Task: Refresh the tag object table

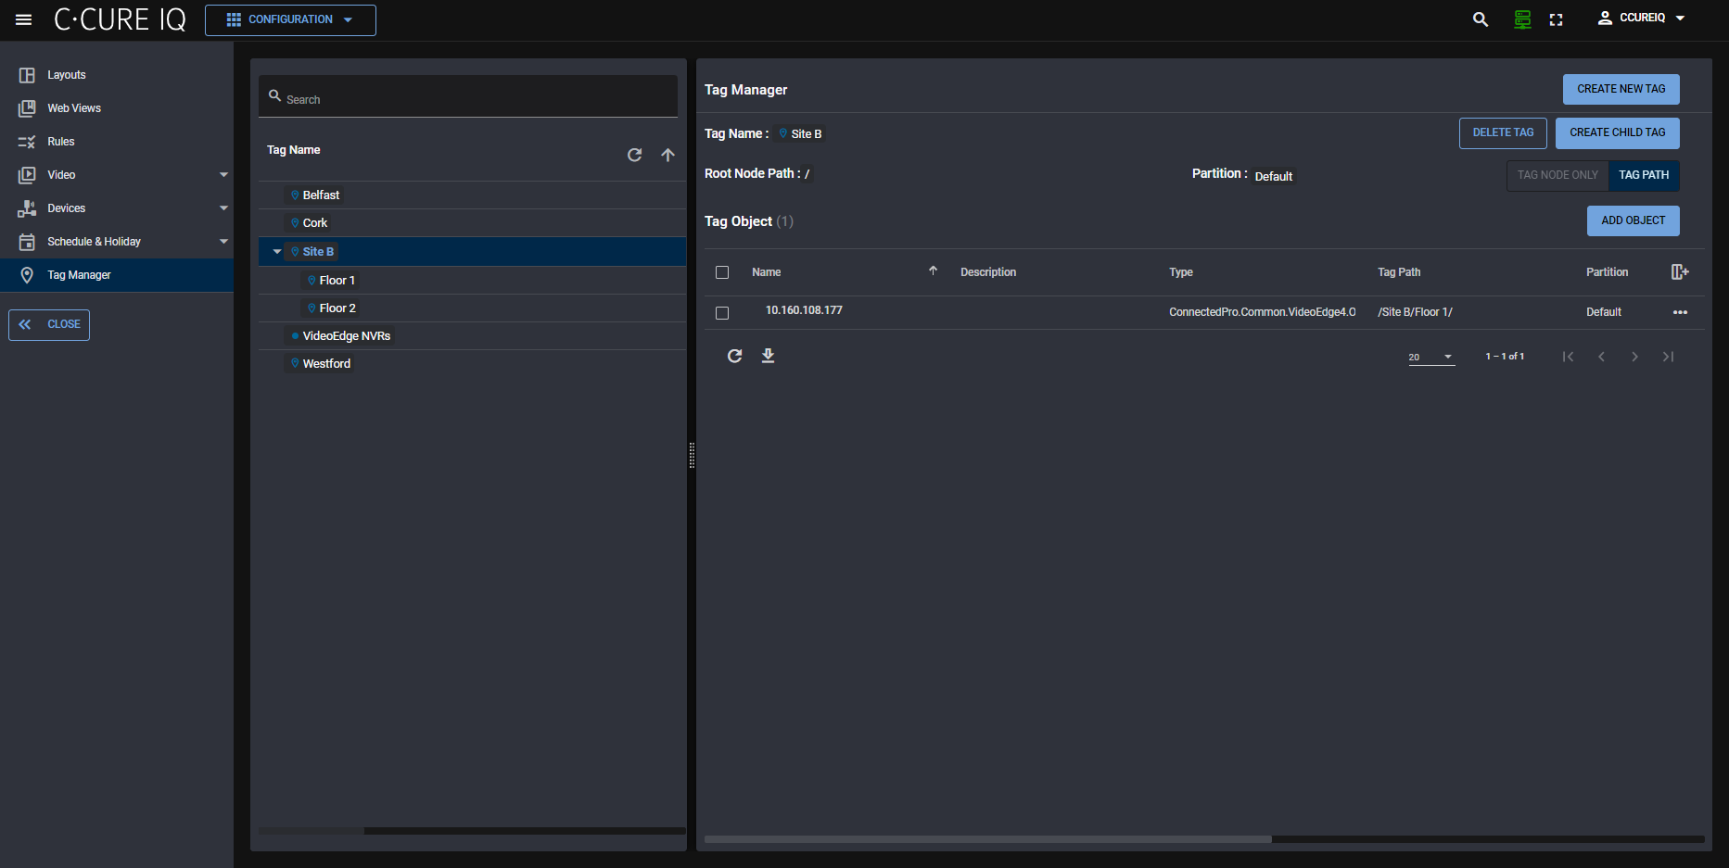Action: (734, 356)
